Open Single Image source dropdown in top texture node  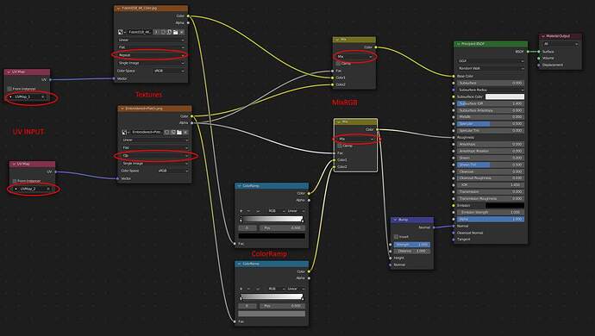(151, 63)
